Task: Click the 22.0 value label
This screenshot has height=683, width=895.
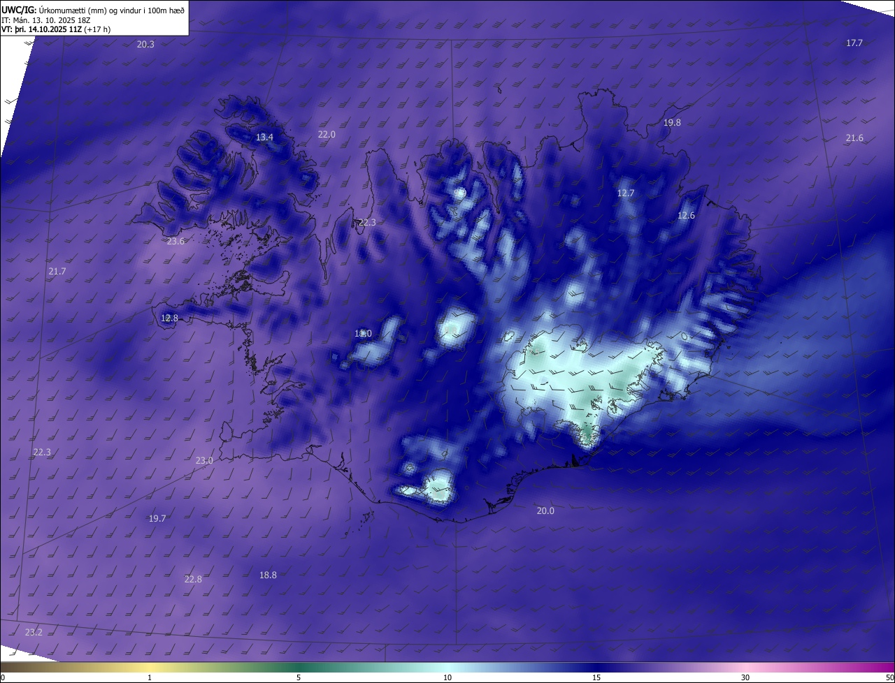Action: click(327, 134)
